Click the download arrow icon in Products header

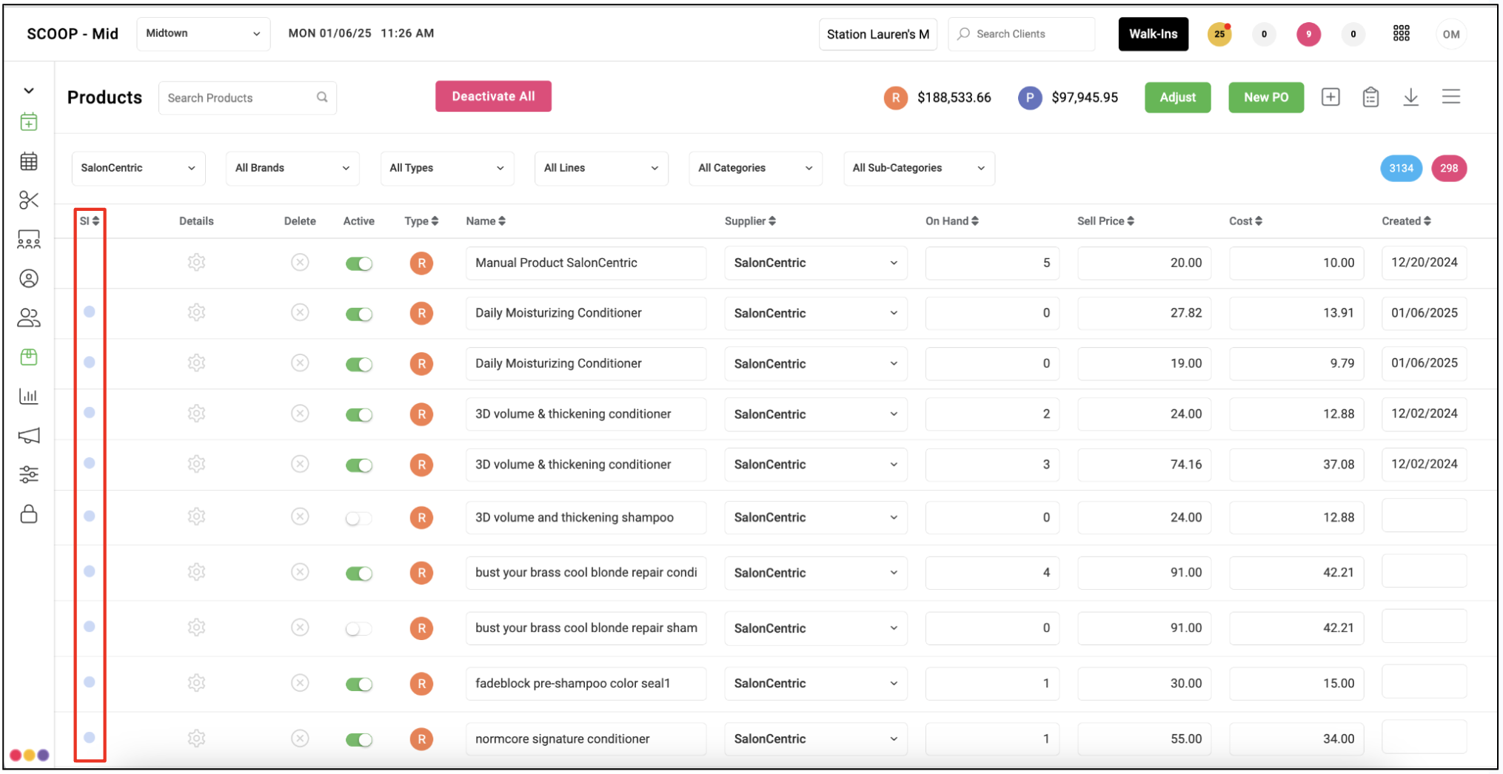(1410, 97)
